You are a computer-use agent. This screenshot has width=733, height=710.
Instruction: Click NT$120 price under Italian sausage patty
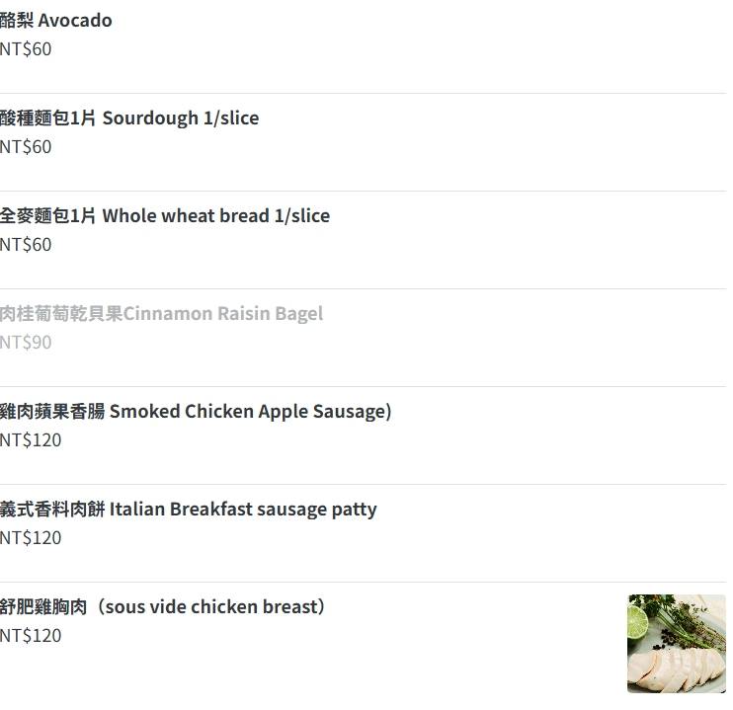[x=31, y=538]
